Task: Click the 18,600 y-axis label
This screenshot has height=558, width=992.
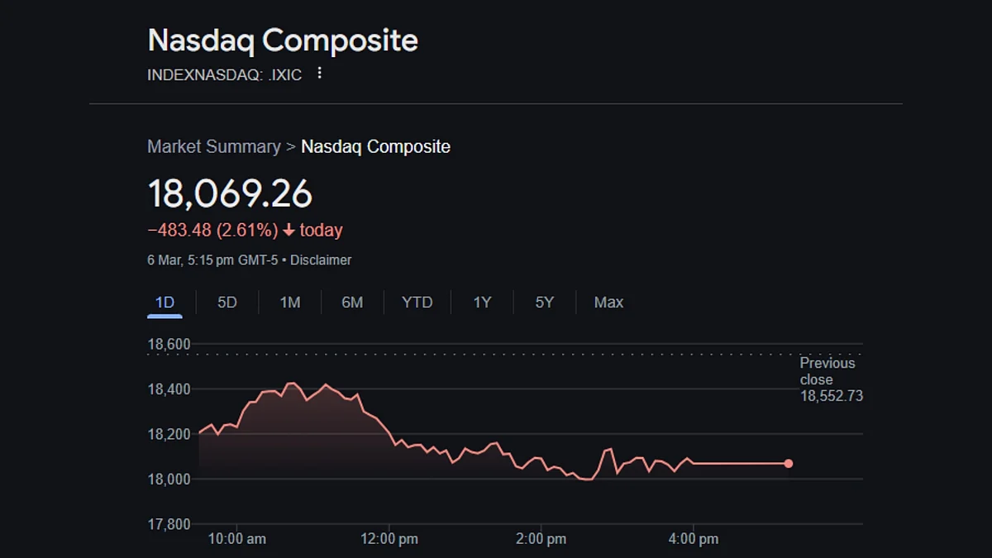Action: [x=169, y=344]
